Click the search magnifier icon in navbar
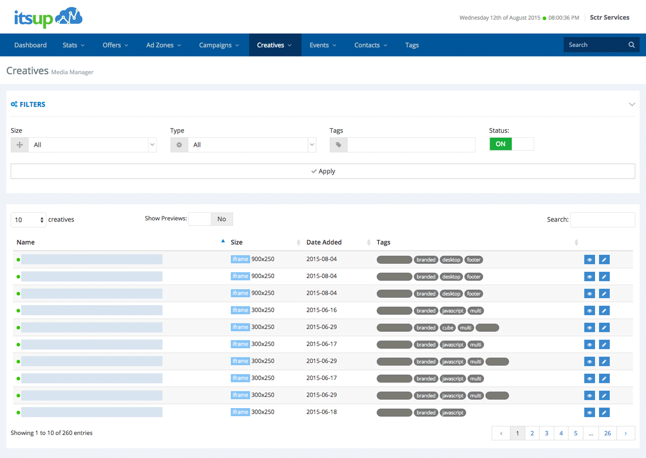646x458 pixels. coord(631,45)
